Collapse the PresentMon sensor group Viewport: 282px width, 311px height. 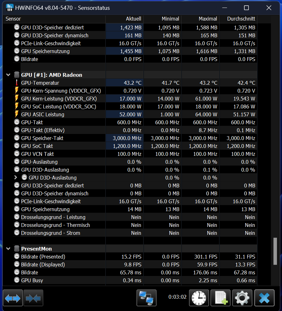[x=8, y=248]
